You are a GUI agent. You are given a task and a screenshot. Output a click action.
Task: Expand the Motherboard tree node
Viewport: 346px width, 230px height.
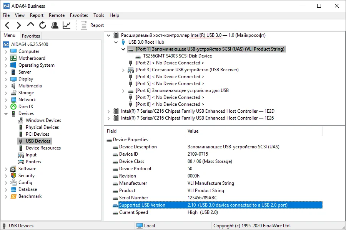[6, 59]
